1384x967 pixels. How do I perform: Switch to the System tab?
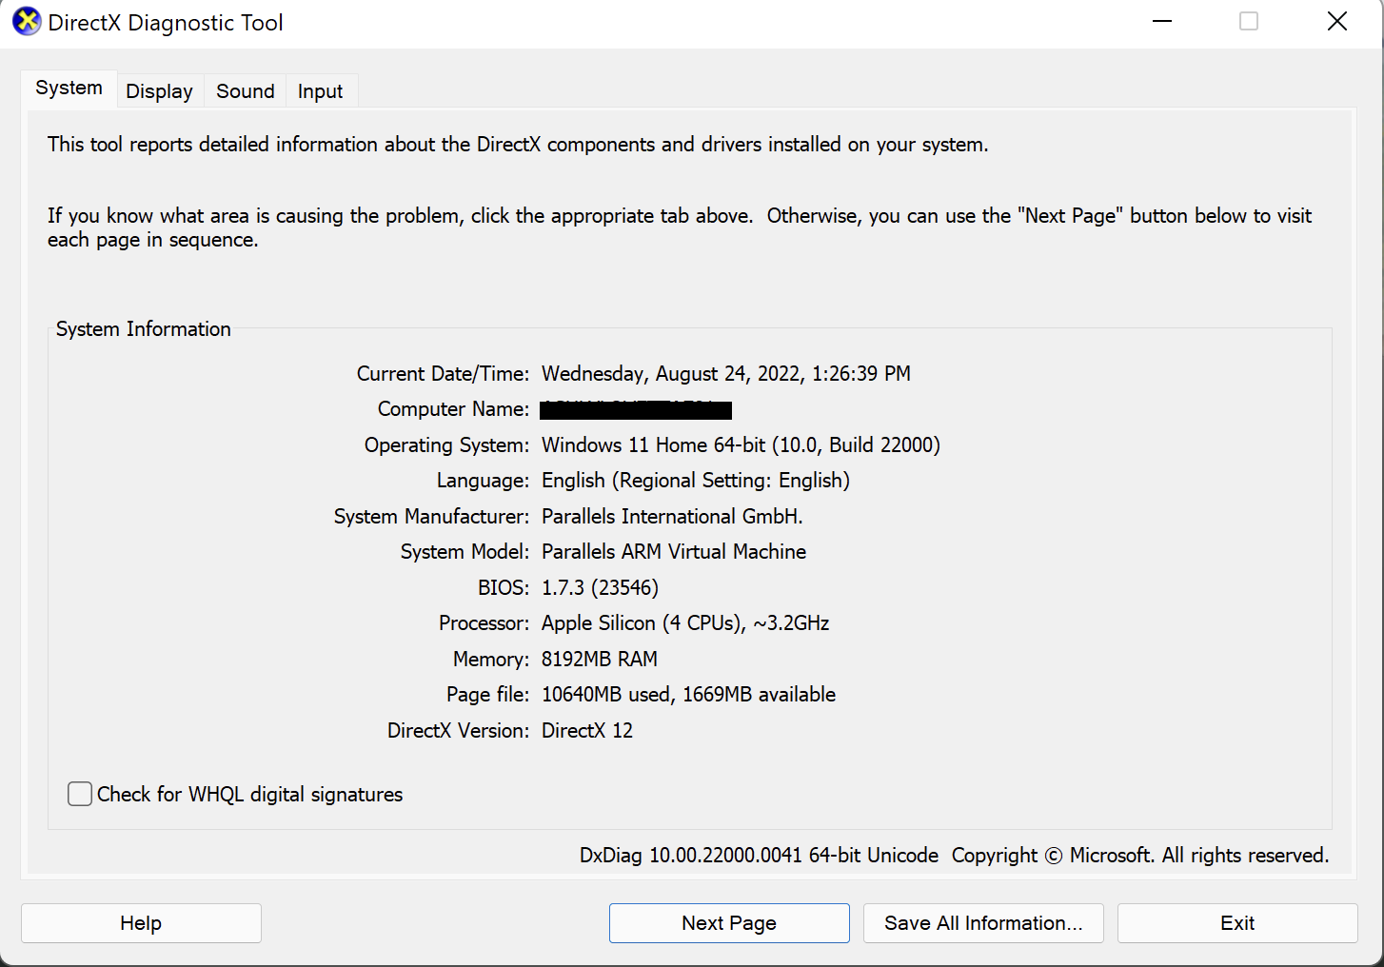pyautogui.click(x=69, y=88)
